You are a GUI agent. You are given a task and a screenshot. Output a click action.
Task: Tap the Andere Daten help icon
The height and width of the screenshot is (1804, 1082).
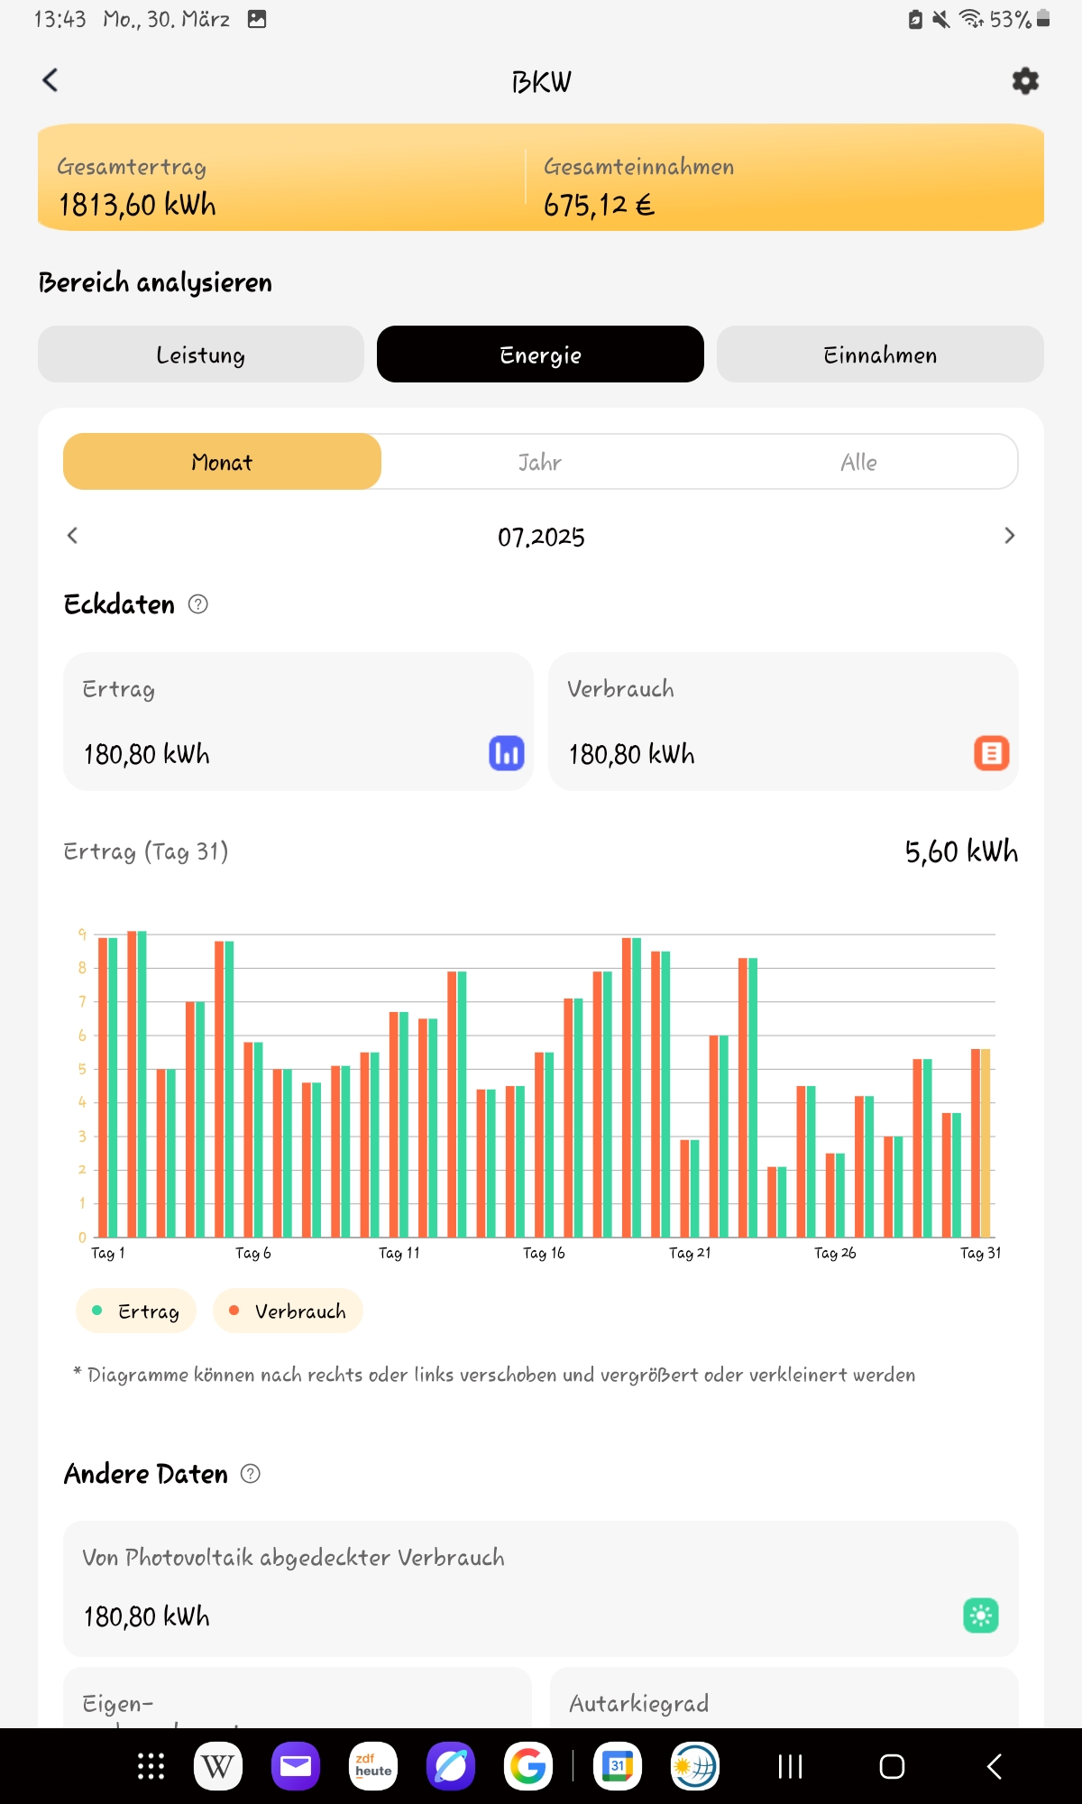(251, 1474)
